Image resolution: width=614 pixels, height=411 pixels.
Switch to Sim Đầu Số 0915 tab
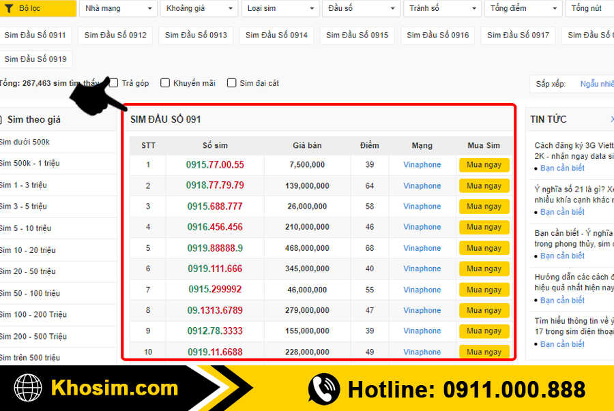[357, 35]
